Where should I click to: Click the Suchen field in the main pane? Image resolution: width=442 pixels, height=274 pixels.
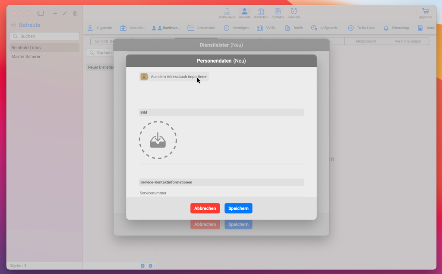click(100, 53)
